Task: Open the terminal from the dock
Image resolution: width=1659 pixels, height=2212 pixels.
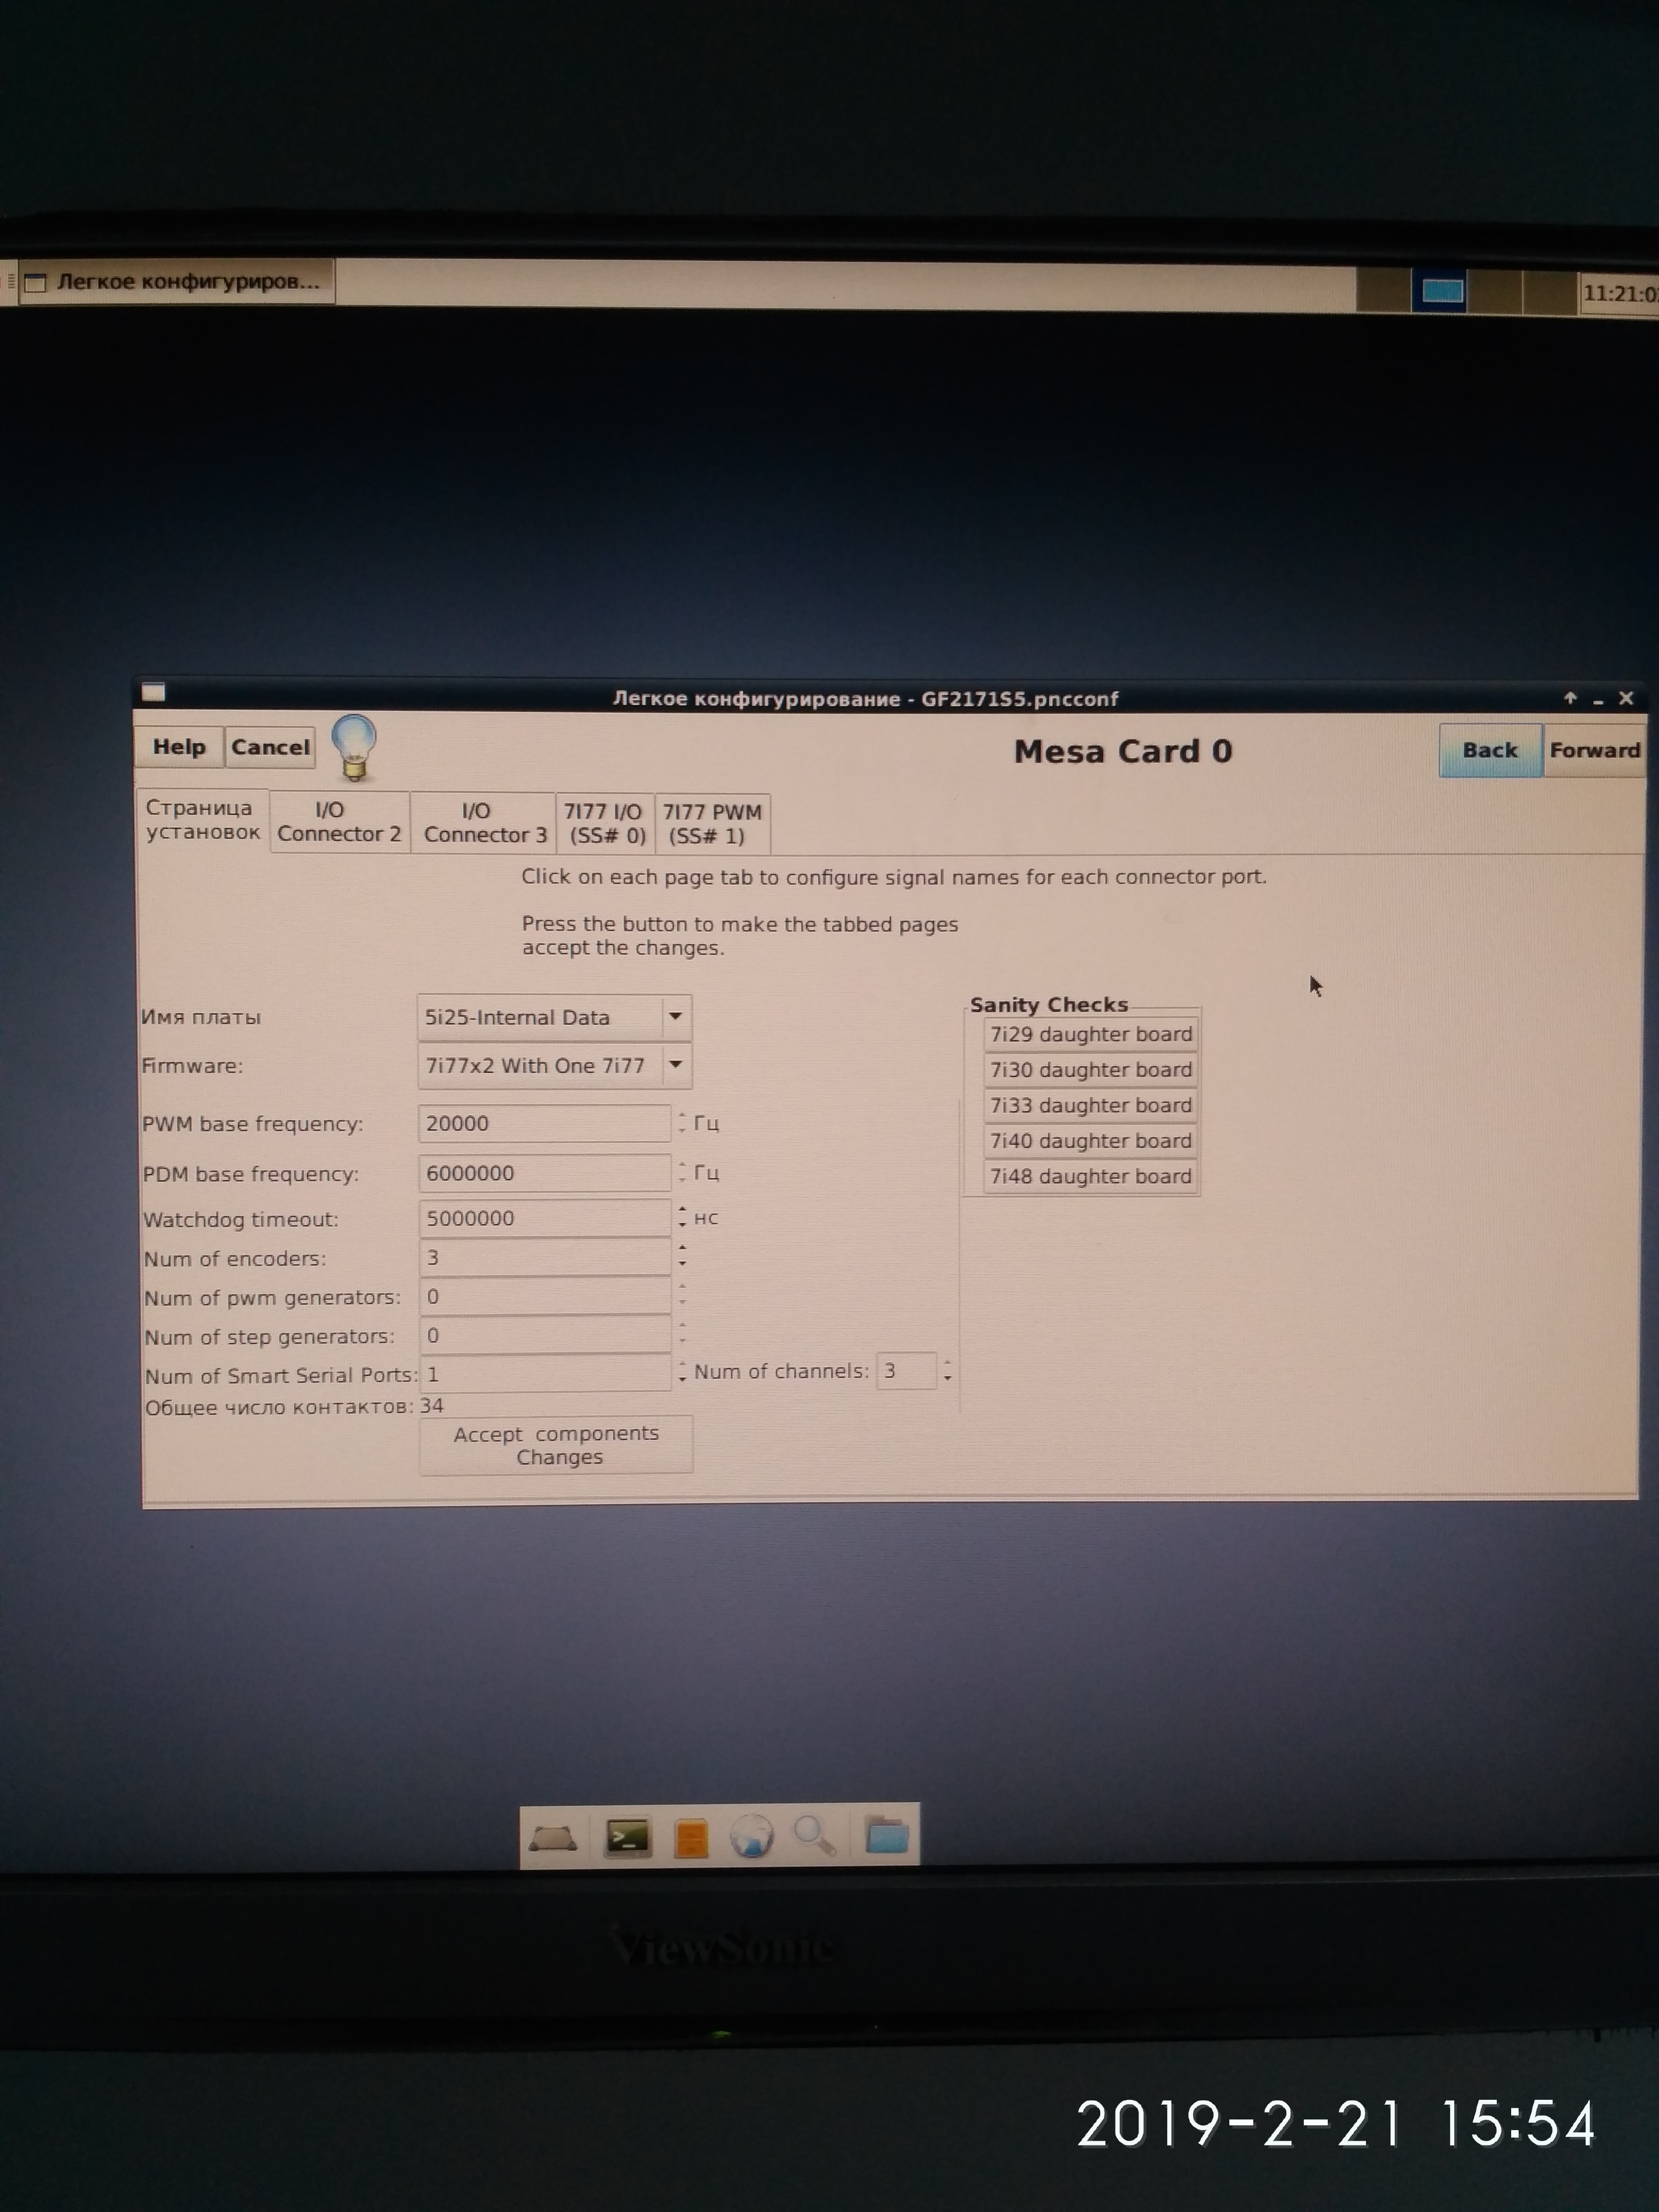Action: point(628,1837)
